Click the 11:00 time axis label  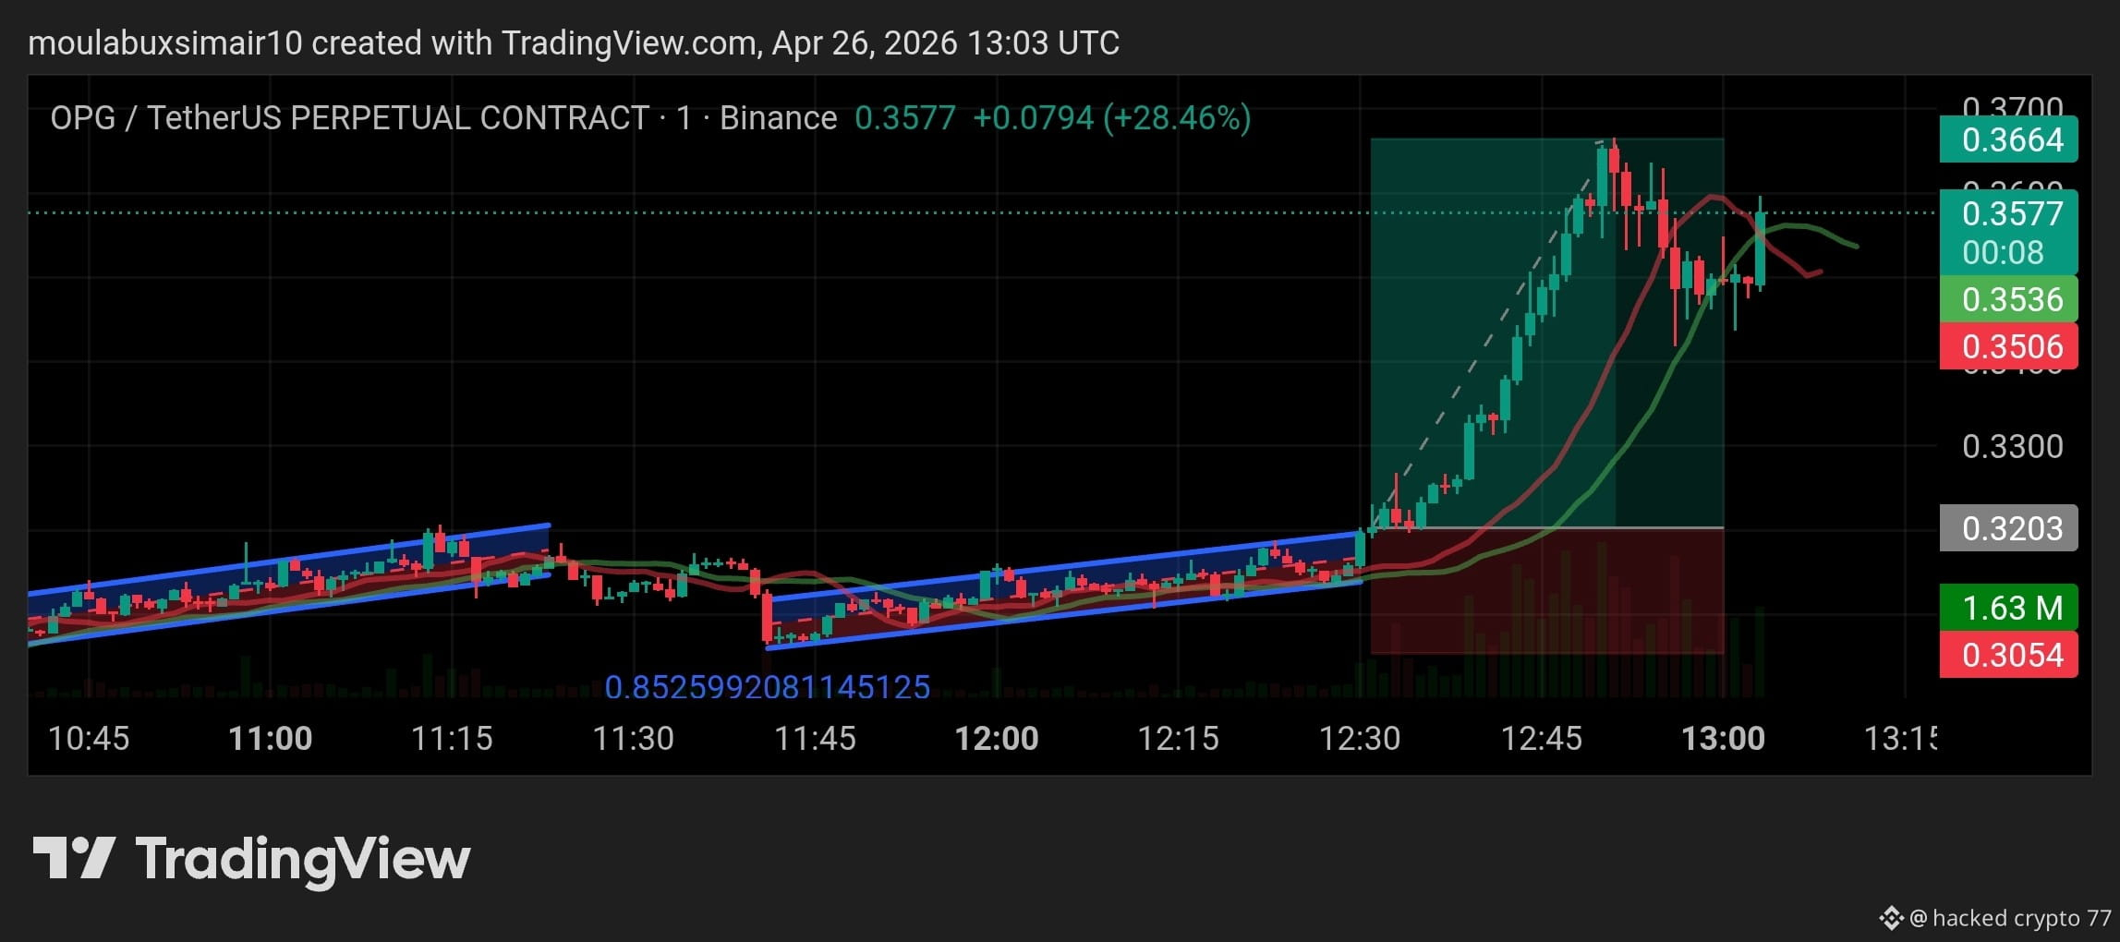click(270, 739)
